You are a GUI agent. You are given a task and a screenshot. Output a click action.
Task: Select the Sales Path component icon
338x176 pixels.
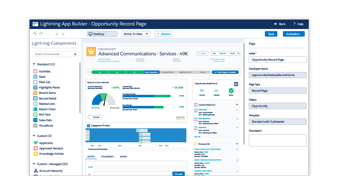click(x=35, y=120)
